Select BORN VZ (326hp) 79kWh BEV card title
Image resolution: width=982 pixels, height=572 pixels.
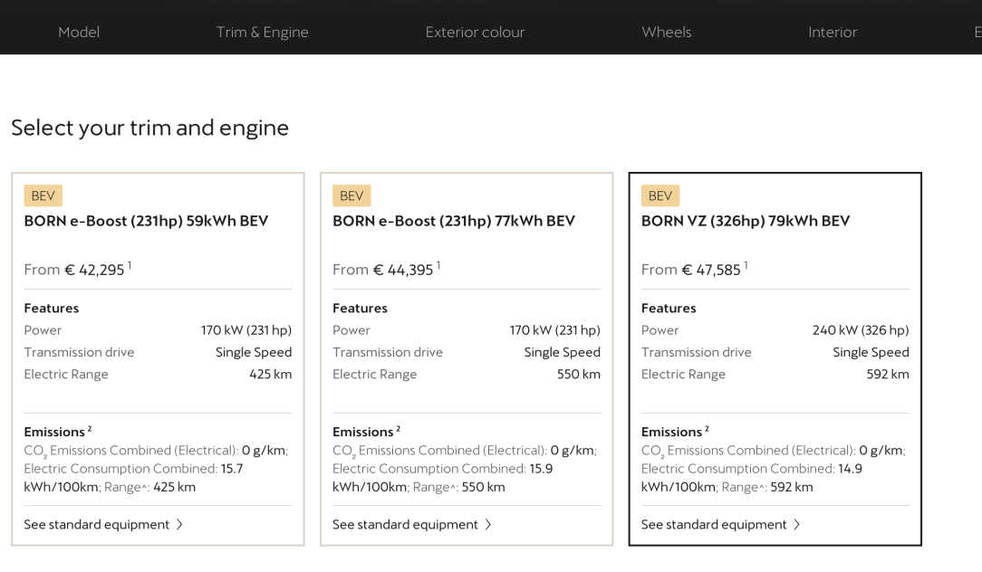[x=746, y=221]
